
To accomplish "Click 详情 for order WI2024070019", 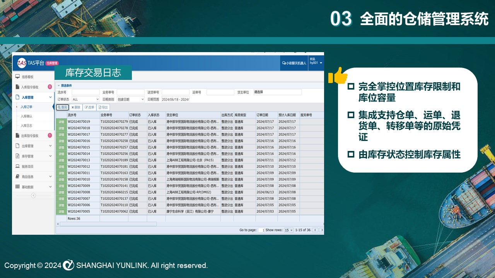I will pyautogui.click(x=61, y=122).
